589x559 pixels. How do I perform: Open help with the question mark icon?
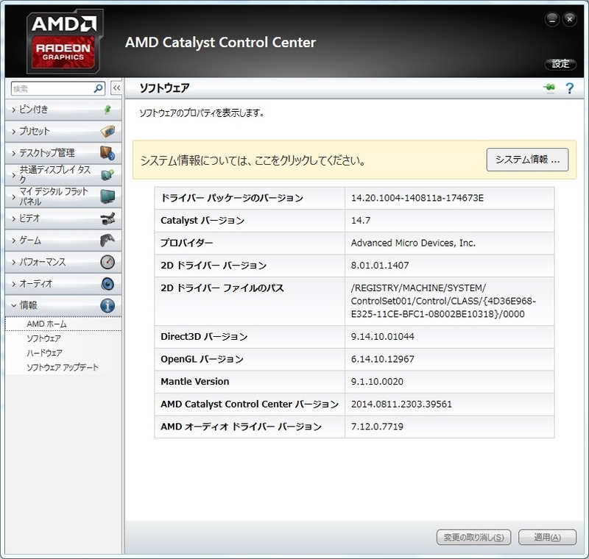point(569,88)
